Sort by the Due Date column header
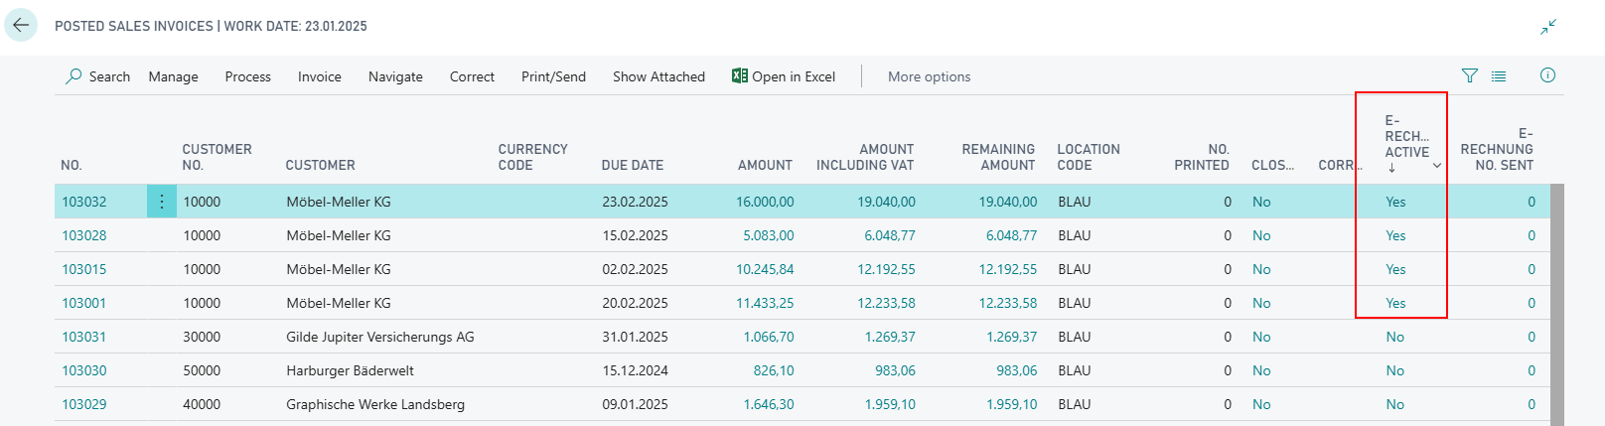 tap(632, 165)
